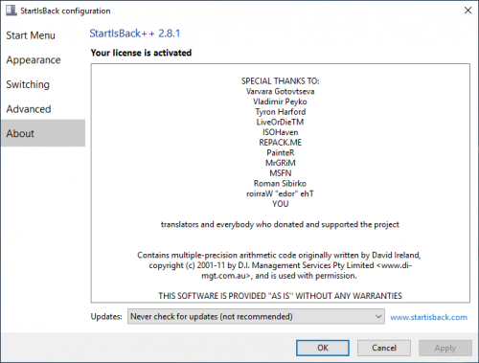Select the name Vladimir Peyko

point(280,102)
